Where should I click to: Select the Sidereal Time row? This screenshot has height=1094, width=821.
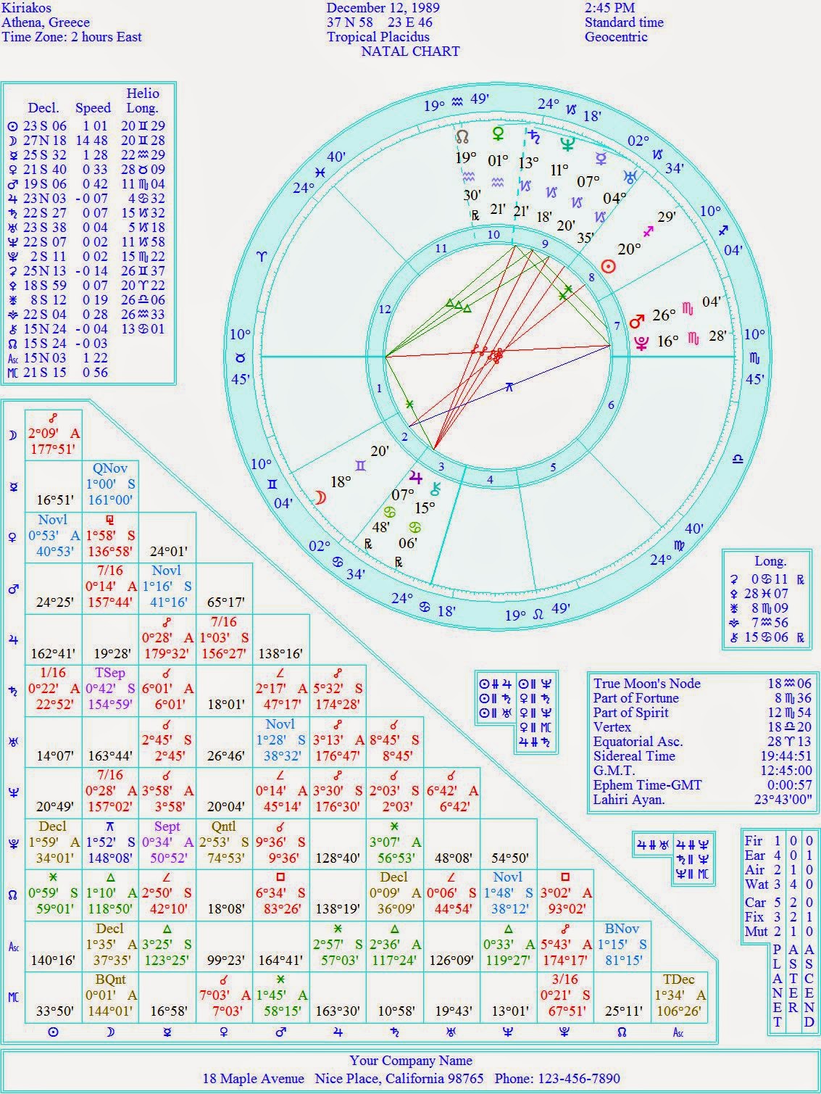(702, 755)
